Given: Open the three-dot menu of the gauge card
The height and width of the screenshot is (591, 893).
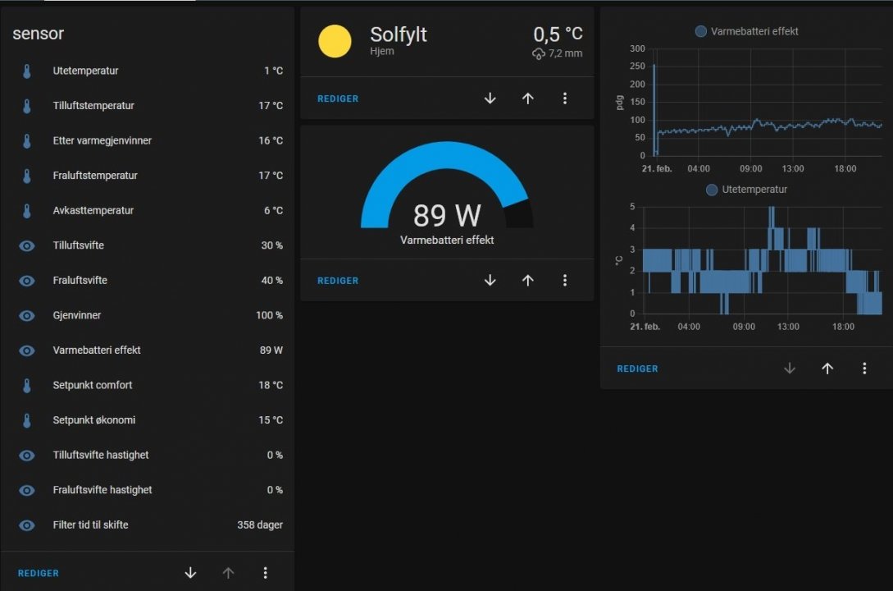Looking at the screenshot, I should pos(565,281).
